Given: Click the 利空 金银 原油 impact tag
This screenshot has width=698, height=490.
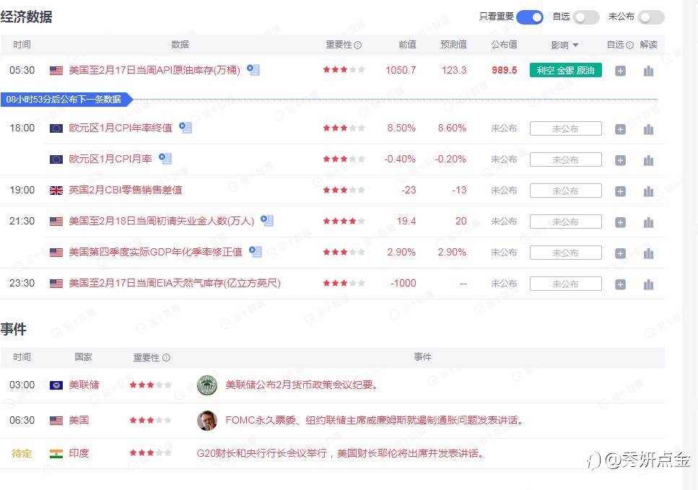Looking at the screenshot, I should 565,70.
